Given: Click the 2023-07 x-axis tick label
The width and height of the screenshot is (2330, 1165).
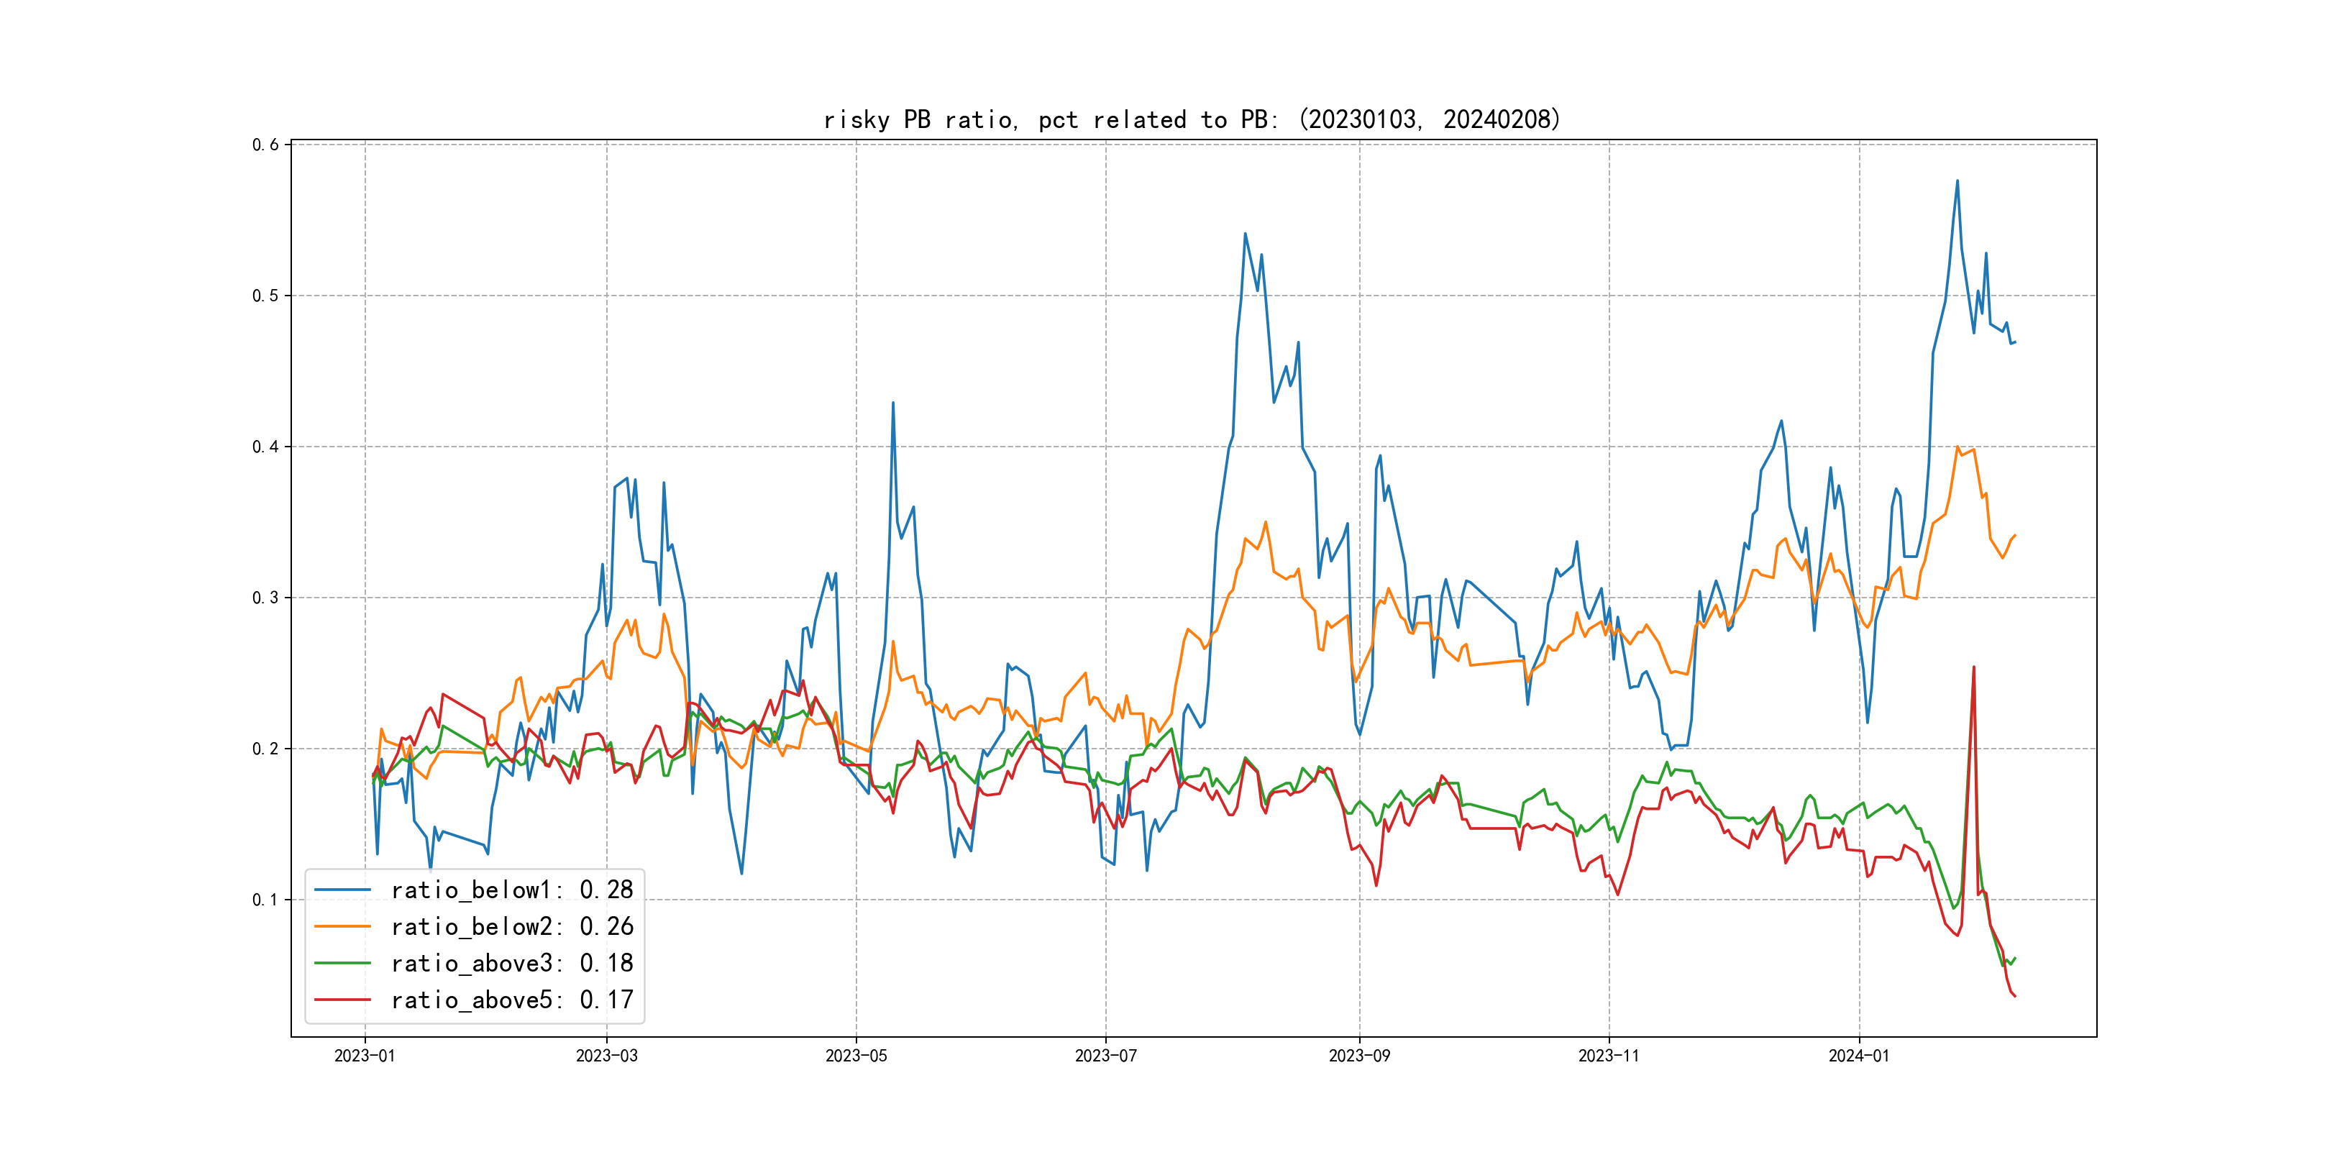Looking at the screenshot, I should coord(1105,1056).
